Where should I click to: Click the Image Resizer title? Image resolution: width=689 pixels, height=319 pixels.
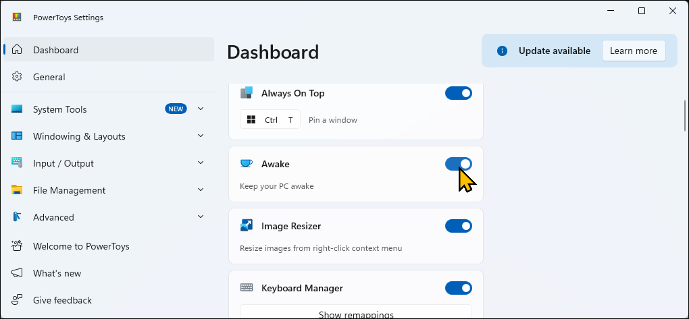click(291, 226)
